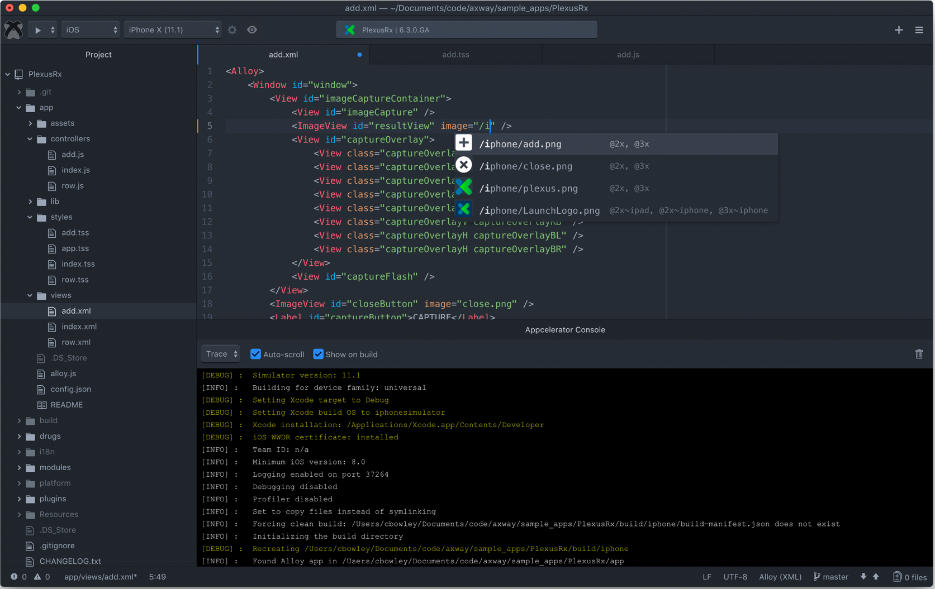Collapse the styles folder in the sidebar

click(30, 217)
